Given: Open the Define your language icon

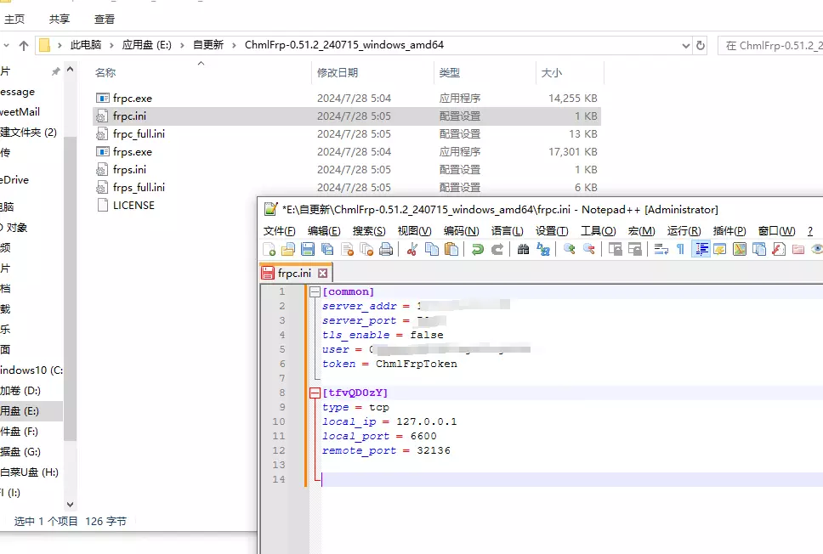Looking at the screenshot, I should pos(719,249).
